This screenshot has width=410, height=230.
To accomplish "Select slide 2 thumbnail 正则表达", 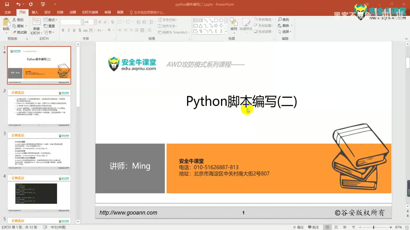I will point(39,108).
